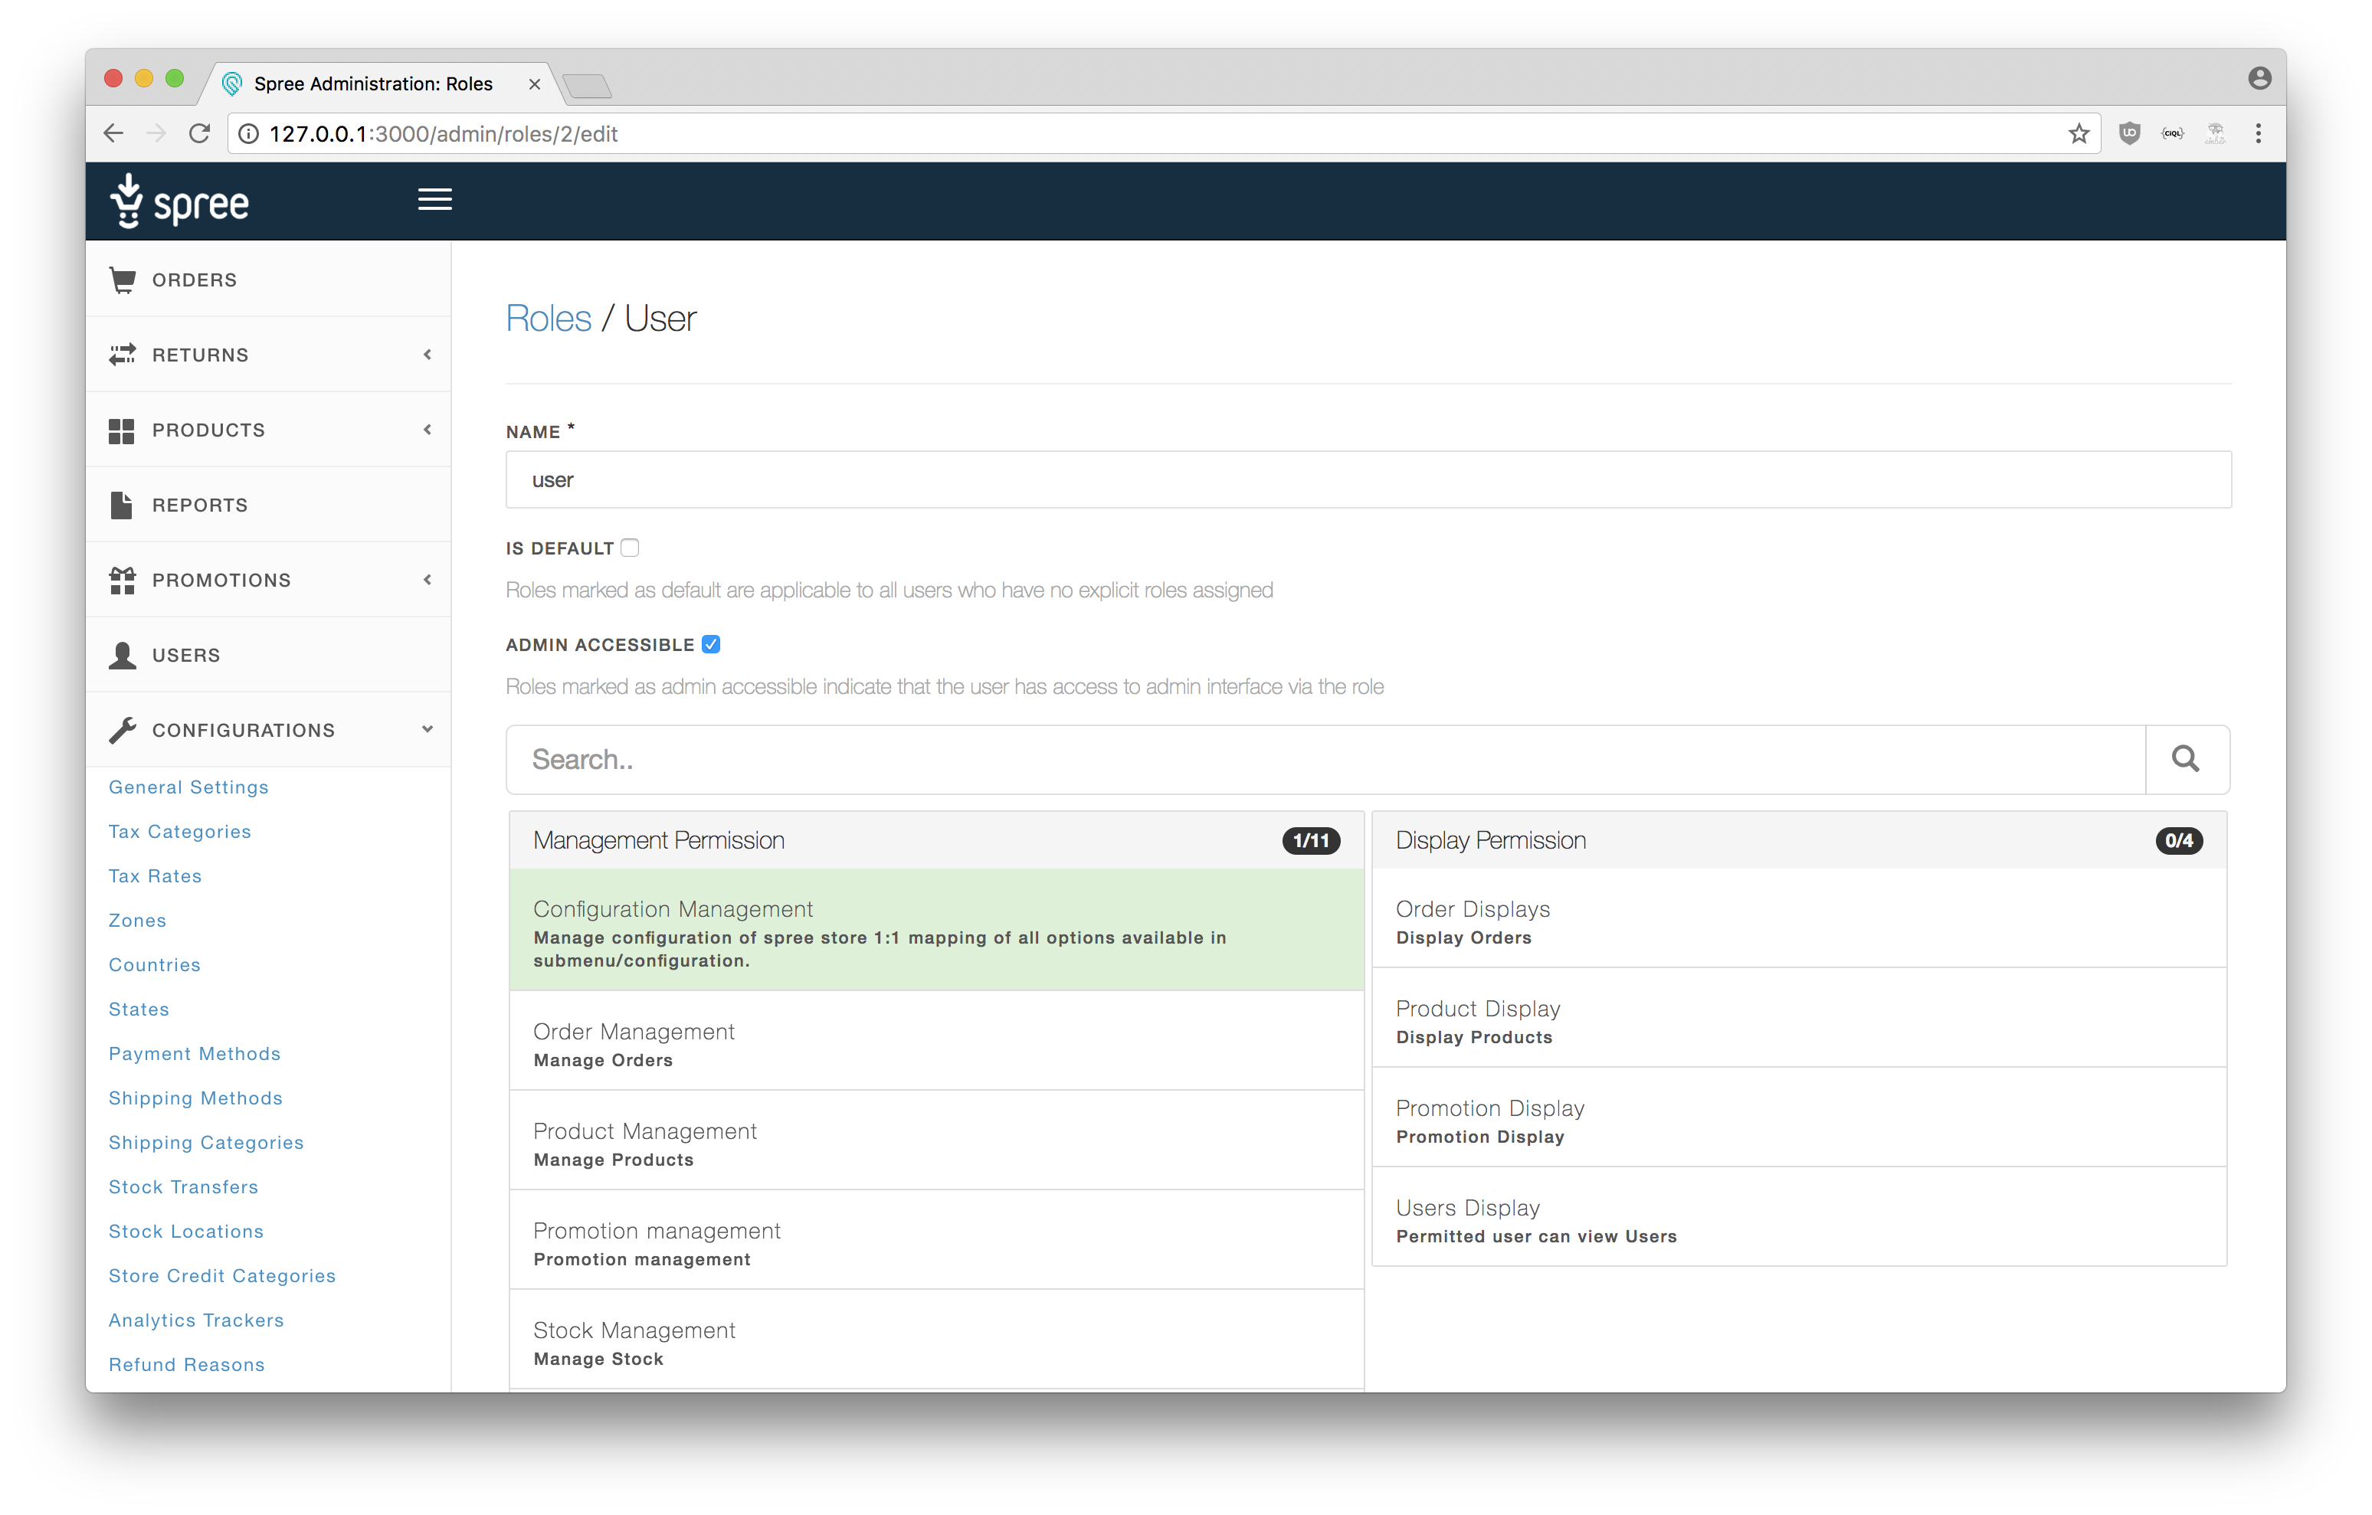Click the Orders cart icon
This screenshot has height=1515, width=2372.
click(x=122, y=280)
